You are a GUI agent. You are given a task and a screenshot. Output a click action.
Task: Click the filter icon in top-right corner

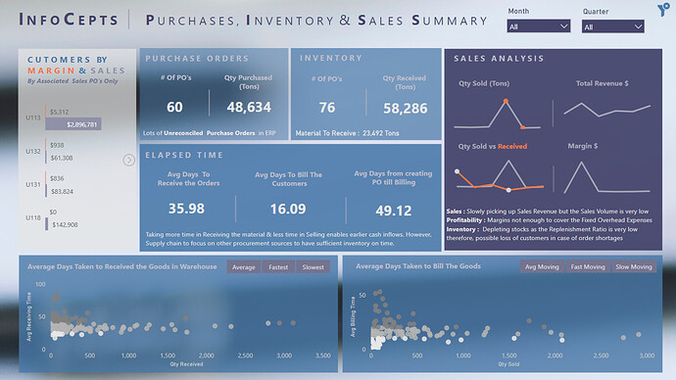point(663,10)
